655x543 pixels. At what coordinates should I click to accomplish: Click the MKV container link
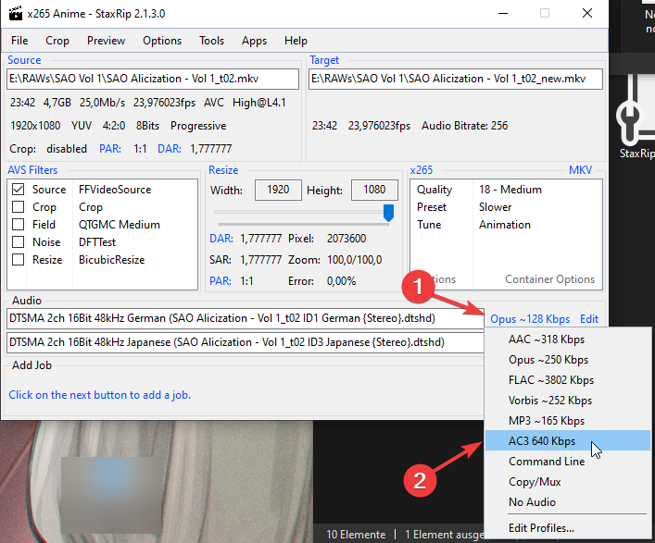coord(580,170)
